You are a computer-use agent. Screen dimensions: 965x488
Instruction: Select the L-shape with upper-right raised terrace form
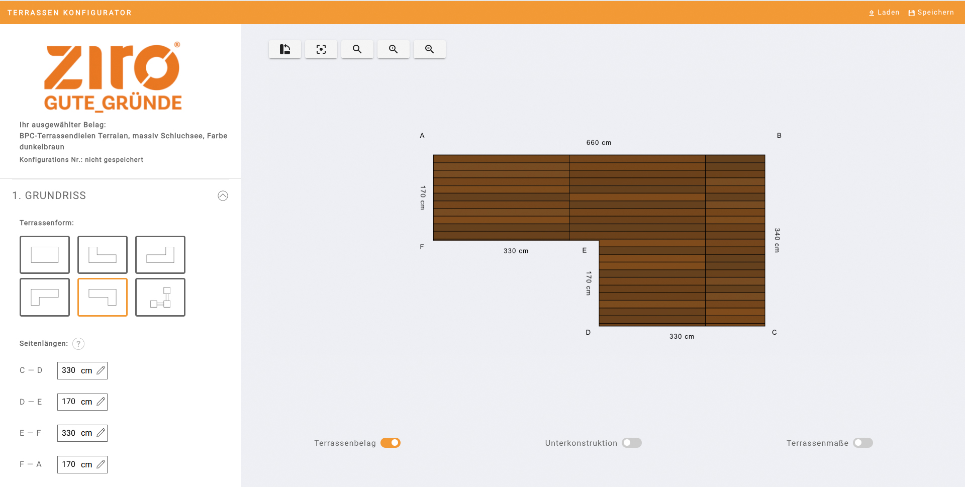coord(160,255)
